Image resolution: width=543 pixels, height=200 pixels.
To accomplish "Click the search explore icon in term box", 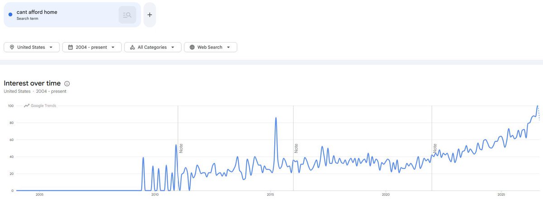I will point(127,15).
